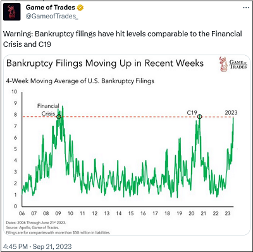Open the 4:45 PM Sep 21, 2023 timestamp
Image resolution: width=253 pixels, height=252 pixels.
tap(37, 246)
